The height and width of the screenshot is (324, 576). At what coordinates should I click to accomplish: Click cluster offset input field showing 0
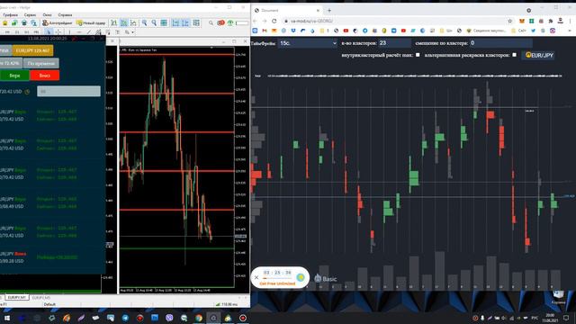pos(500,43)
